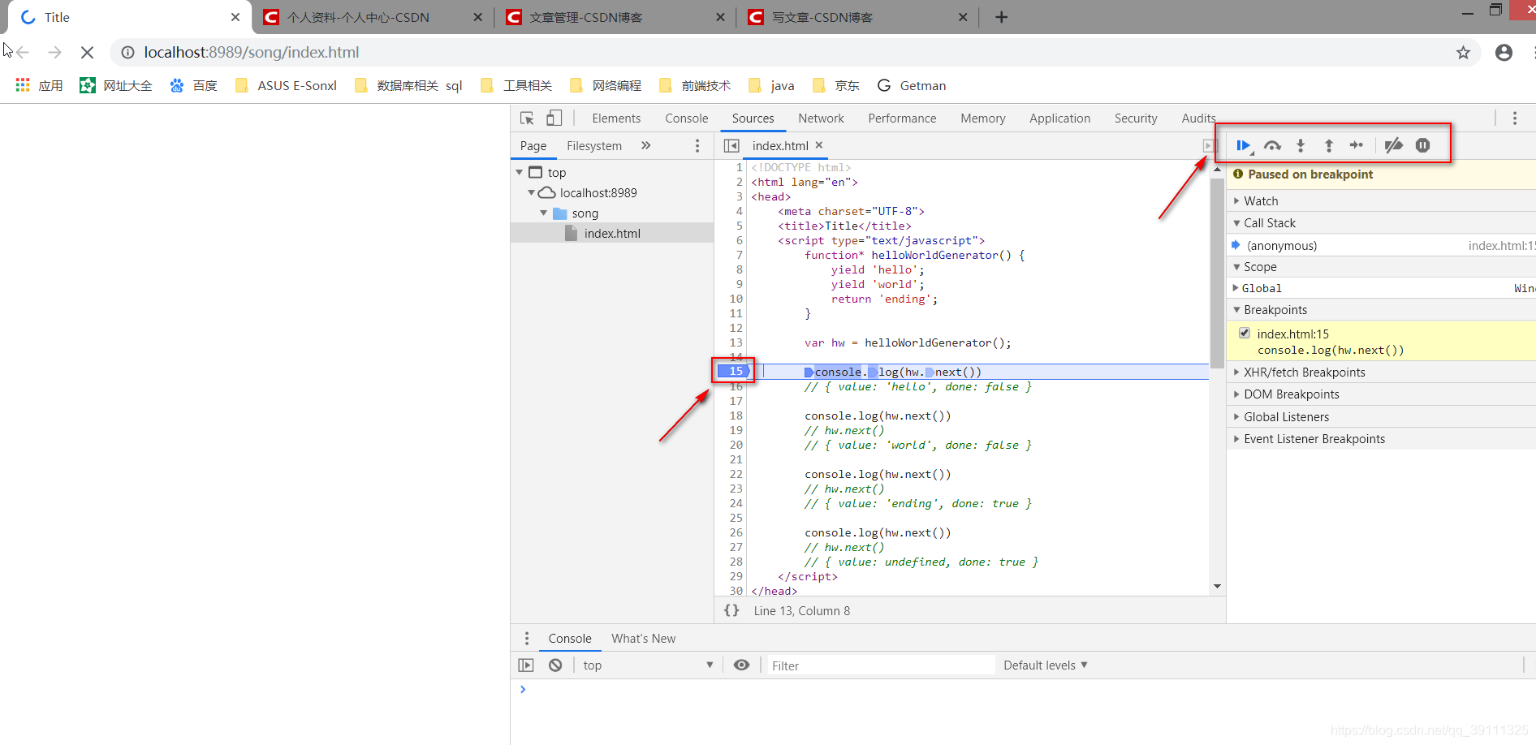Open the Apps bookmark shortcut
The height and width of the screenshot is (745, 1536).
(x=39, y=85)
